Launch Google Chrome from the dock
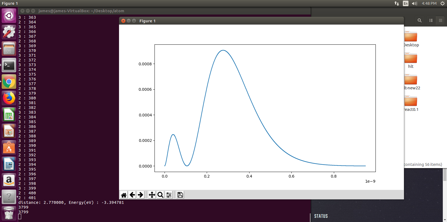 coord(9,82)
